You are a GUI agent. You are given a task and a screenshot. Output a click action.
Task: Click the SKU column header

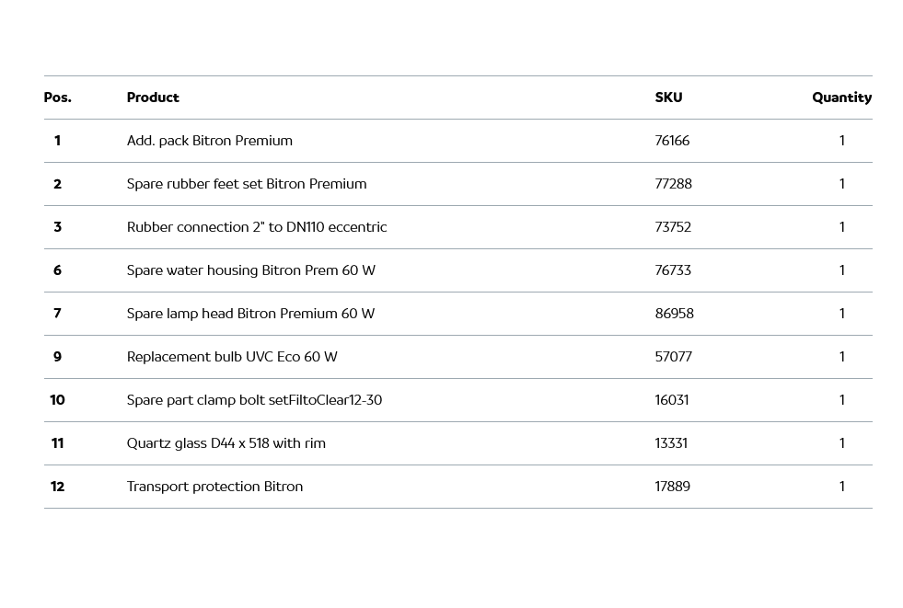coord(668,98)
